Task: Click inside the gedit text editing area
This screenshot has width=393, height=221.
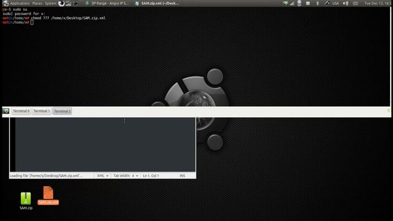Action: [x=105, y=145]
